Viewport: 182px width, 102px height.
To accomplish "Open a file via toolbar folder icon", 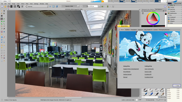I will (x=5, y=7).
